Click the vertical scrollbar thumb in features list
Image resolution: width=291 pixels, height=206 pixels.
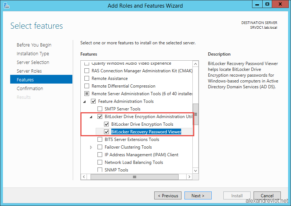(196, 114)
